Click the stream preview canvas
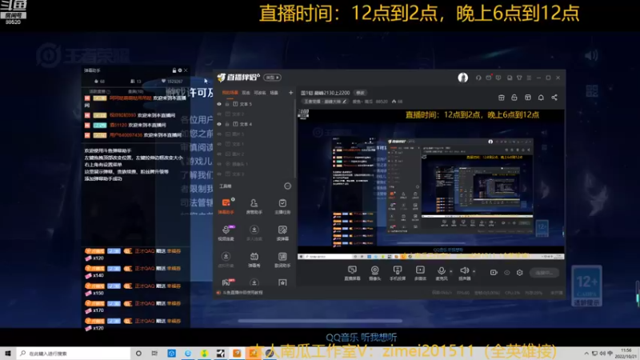 coord(431,184)
